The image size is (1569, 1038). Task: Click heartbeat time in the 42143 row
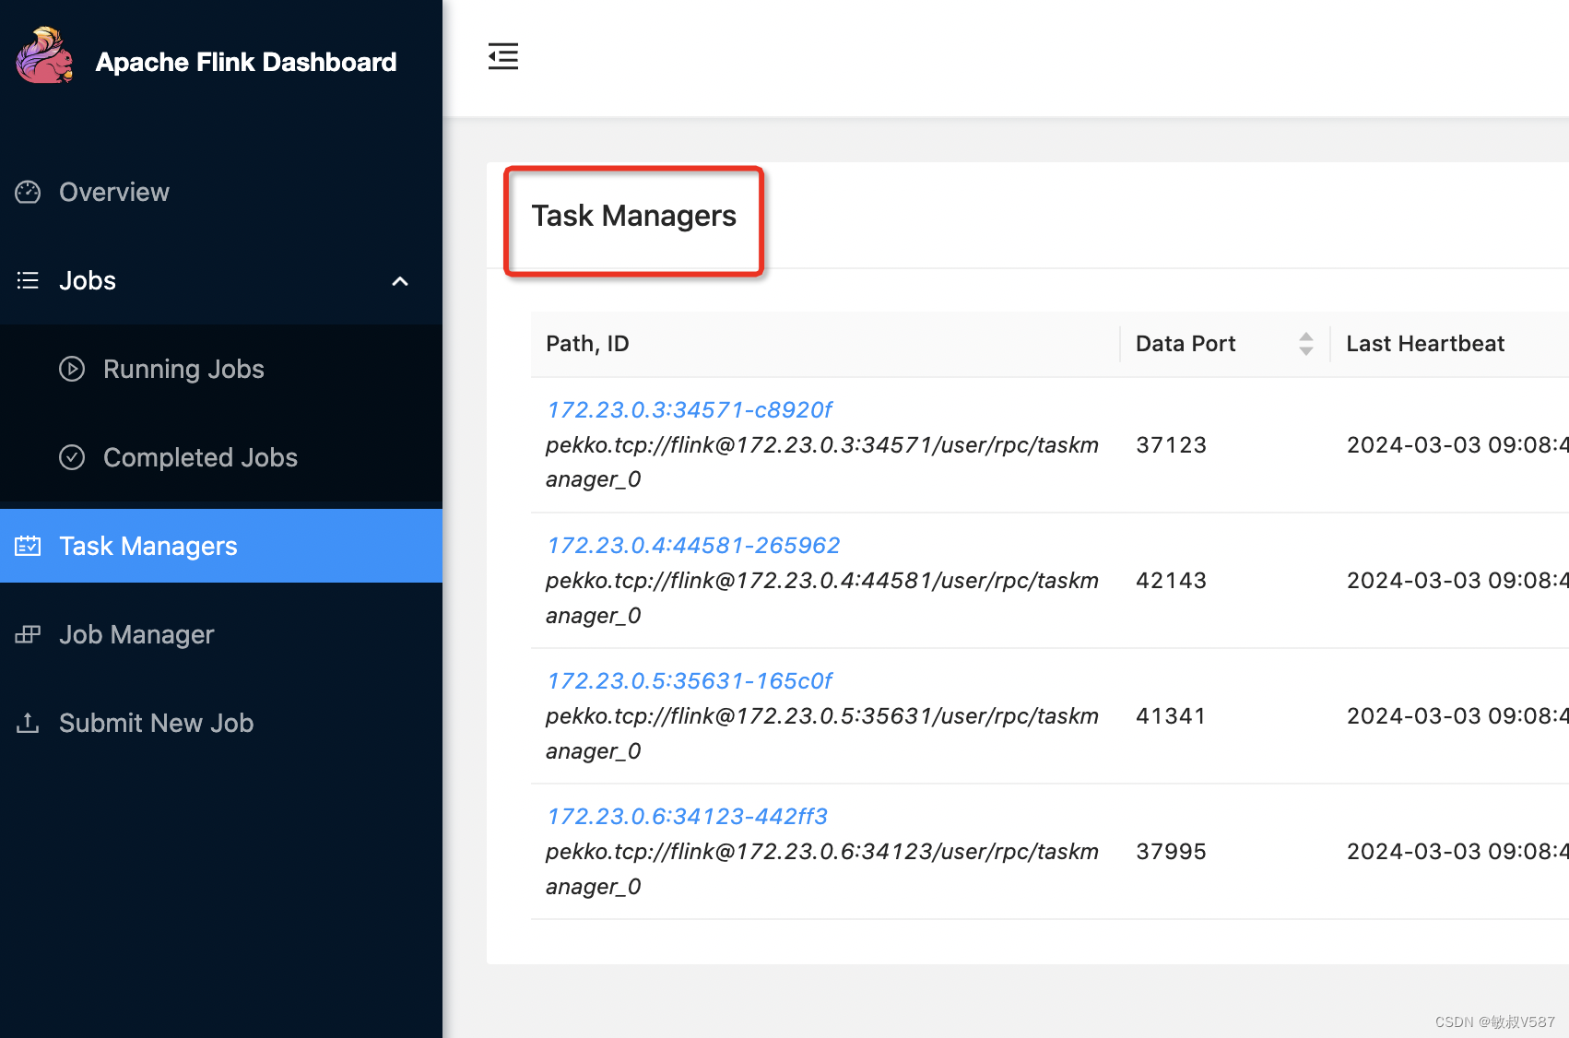pyautogui.click(x=1457, y=581)
